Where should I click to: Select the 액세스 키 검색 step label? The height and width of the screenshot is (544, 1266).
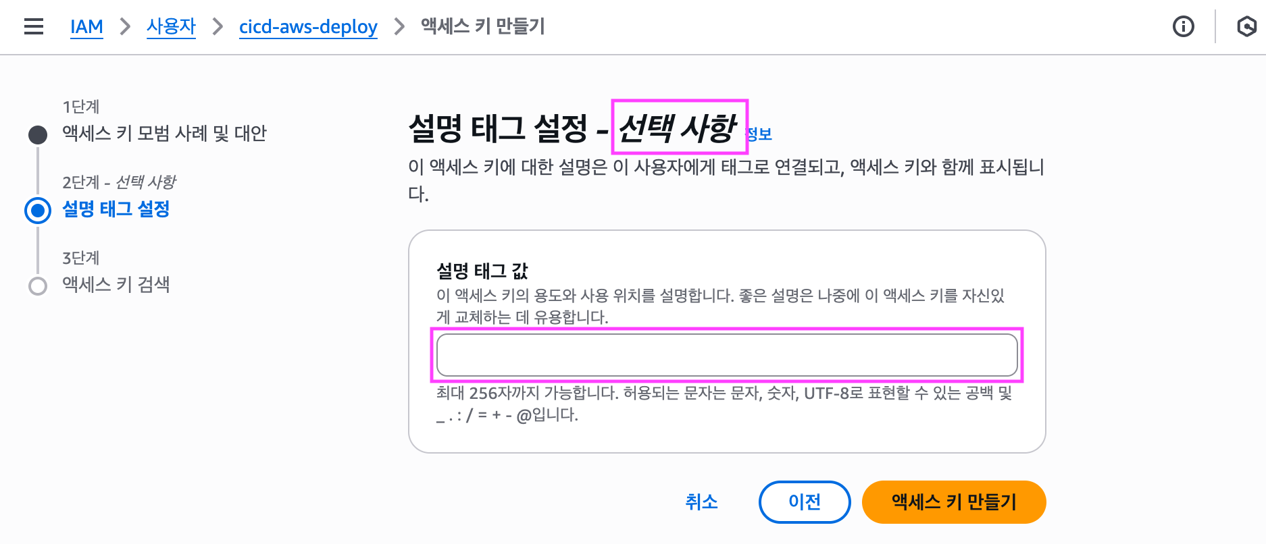(116, 285)
